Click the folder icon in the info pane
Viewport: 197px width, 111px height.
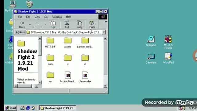pos(21,43)
